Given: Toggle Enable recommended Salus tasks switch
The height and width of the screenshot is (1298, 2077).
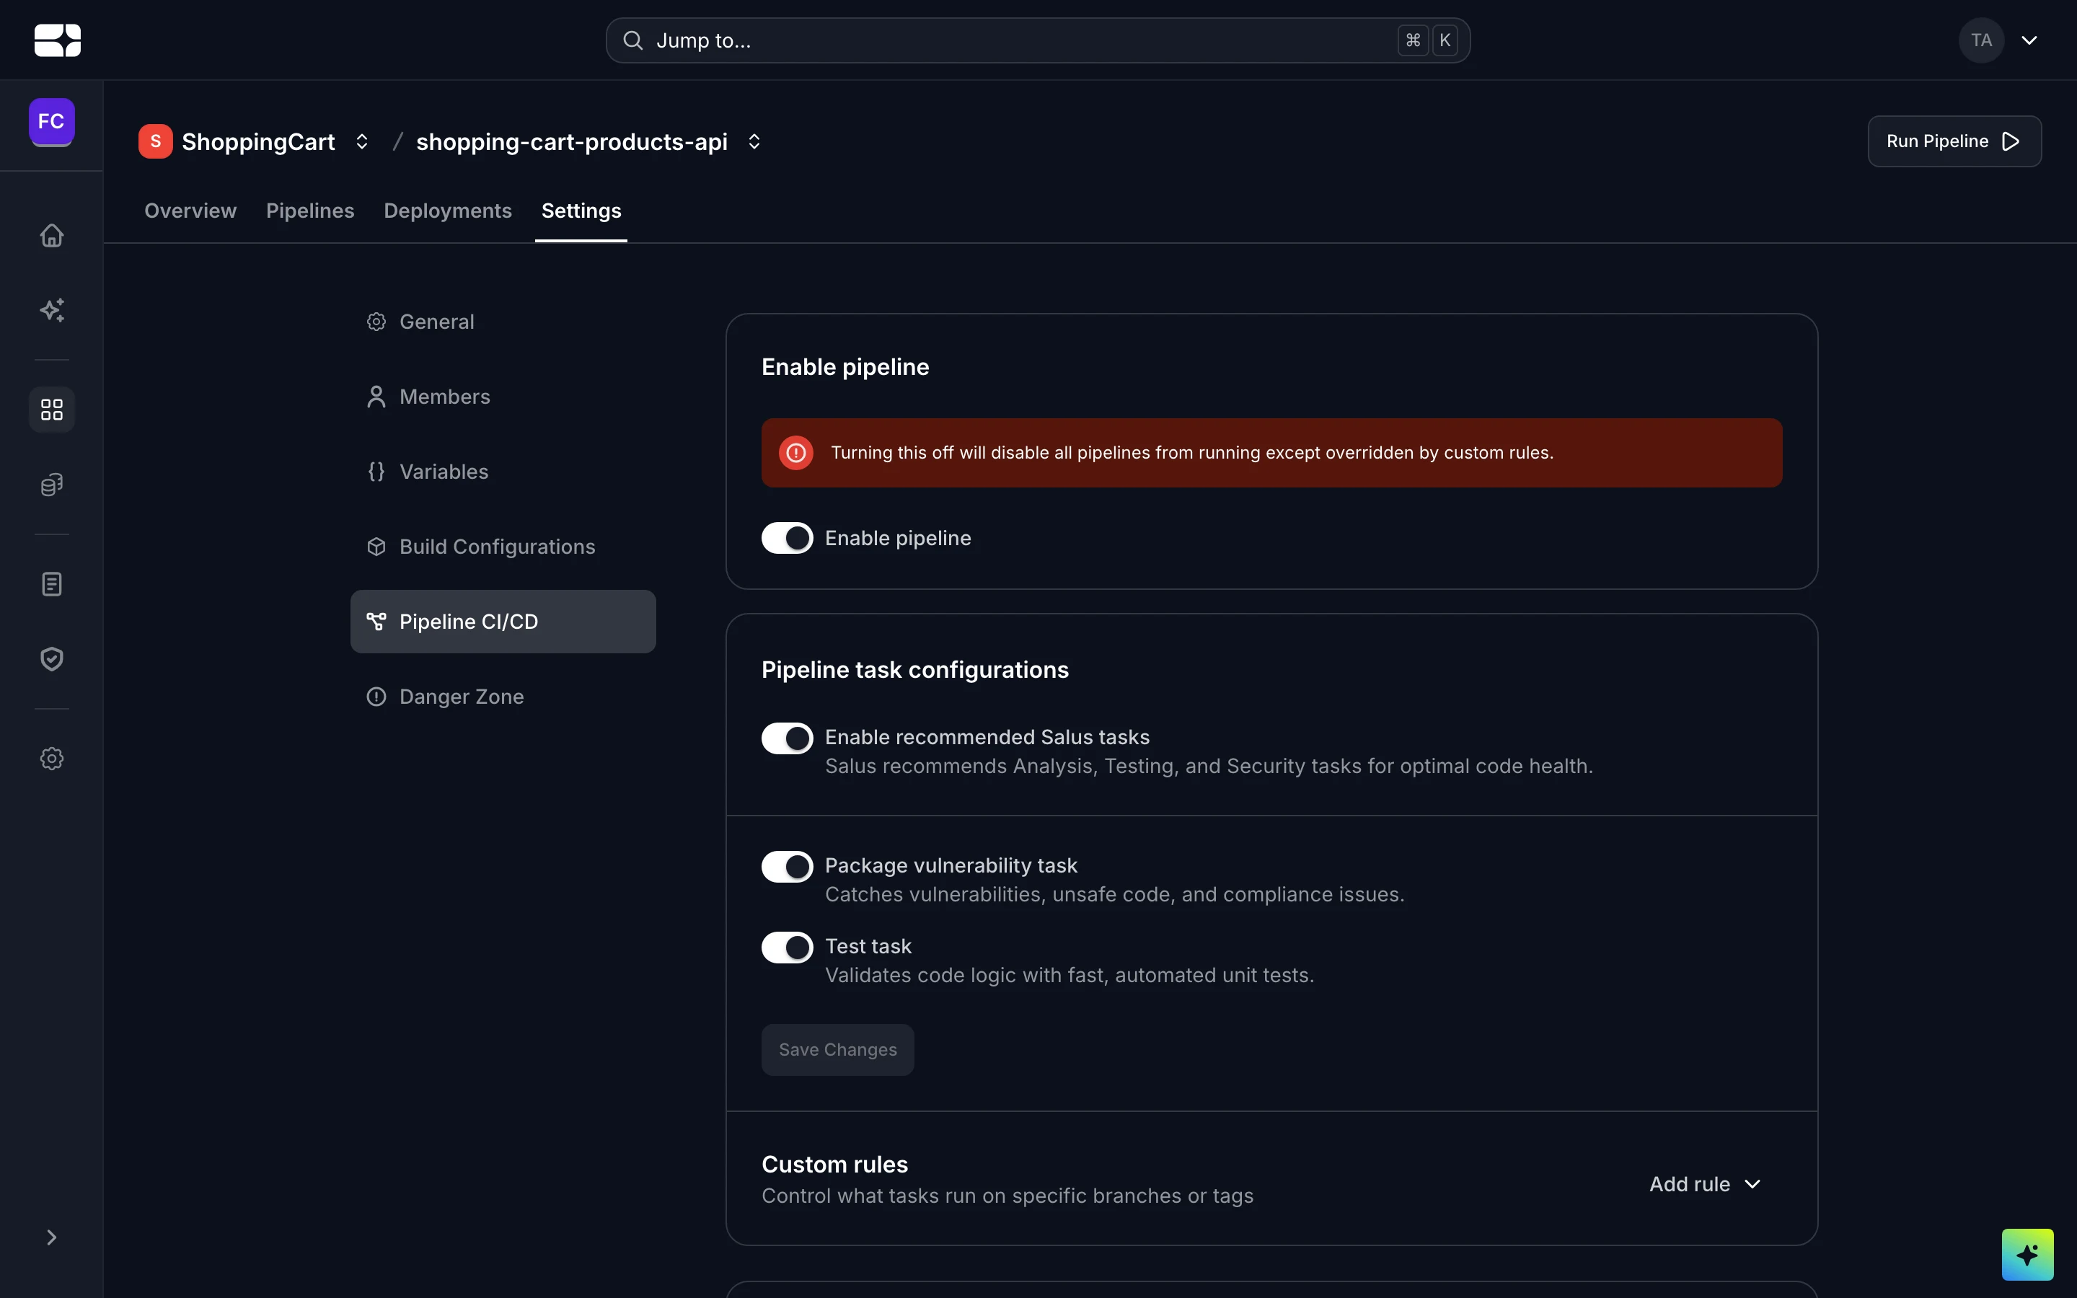Looking at the screenshot, I should tap(787, 738).
